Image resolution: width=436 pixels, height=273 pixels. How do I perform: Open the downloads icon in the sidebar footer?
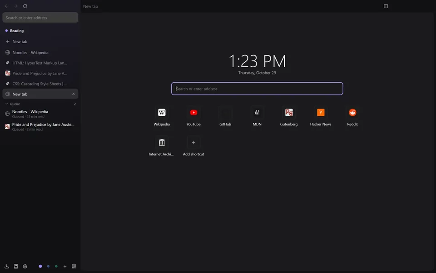pos(7,266)
